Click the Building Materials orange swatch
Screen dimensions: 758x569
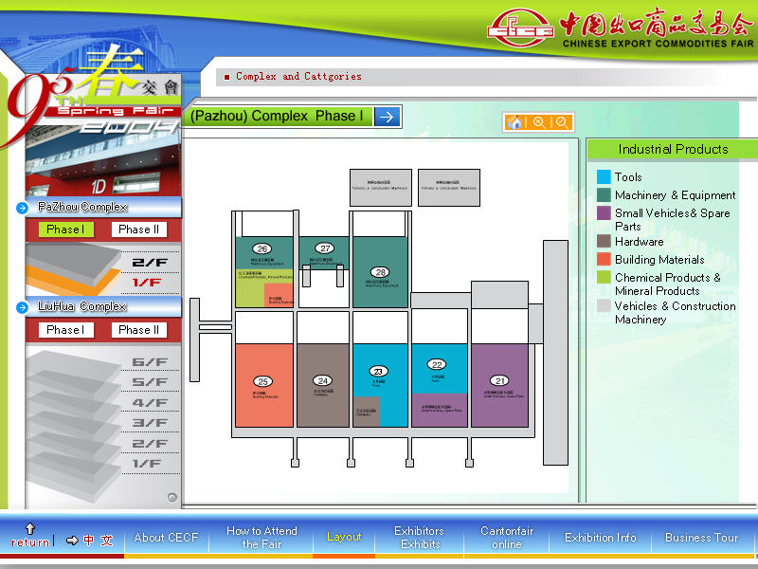604,259
